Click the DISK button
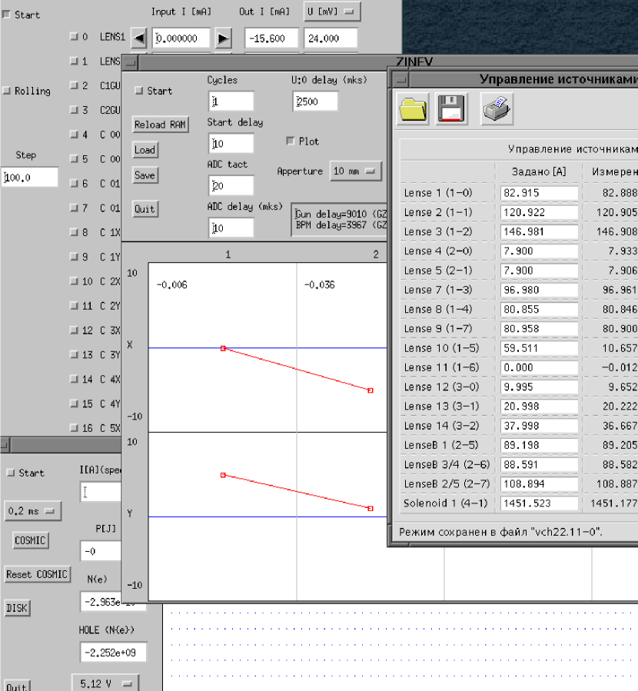This screenshot has height=691, width=638. tap(17, 608)
